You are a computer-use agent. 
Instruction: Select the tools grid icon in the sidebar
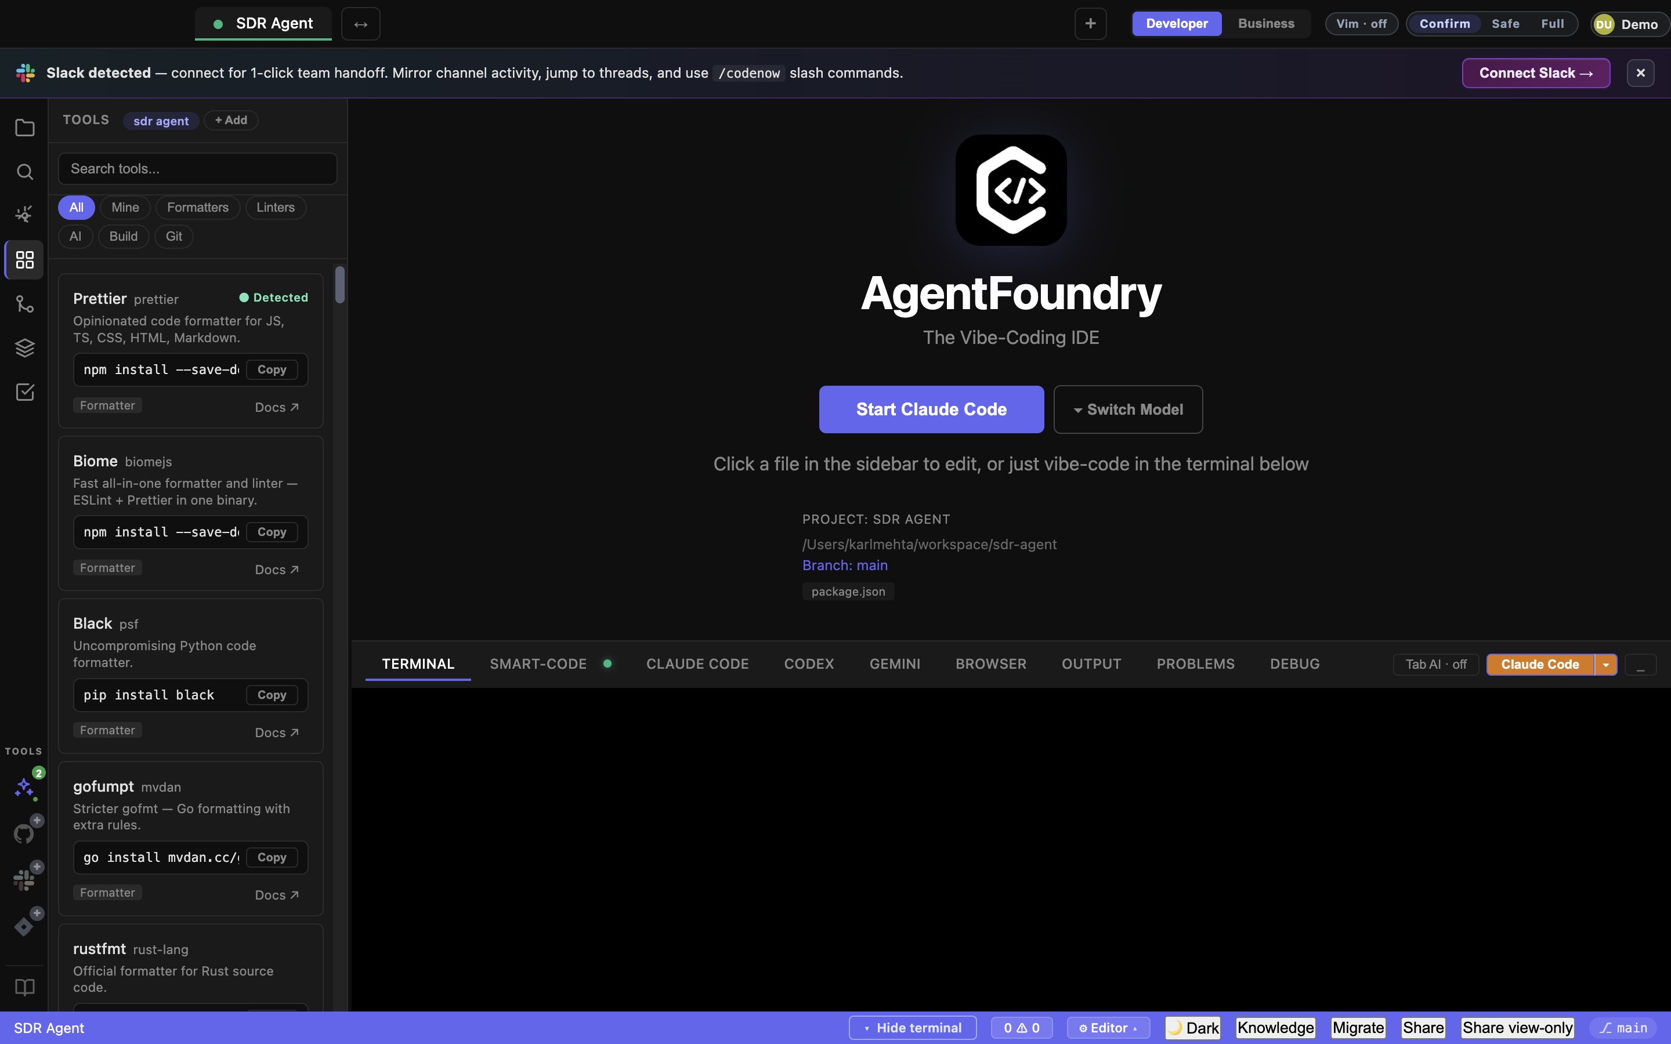(24, 260)
